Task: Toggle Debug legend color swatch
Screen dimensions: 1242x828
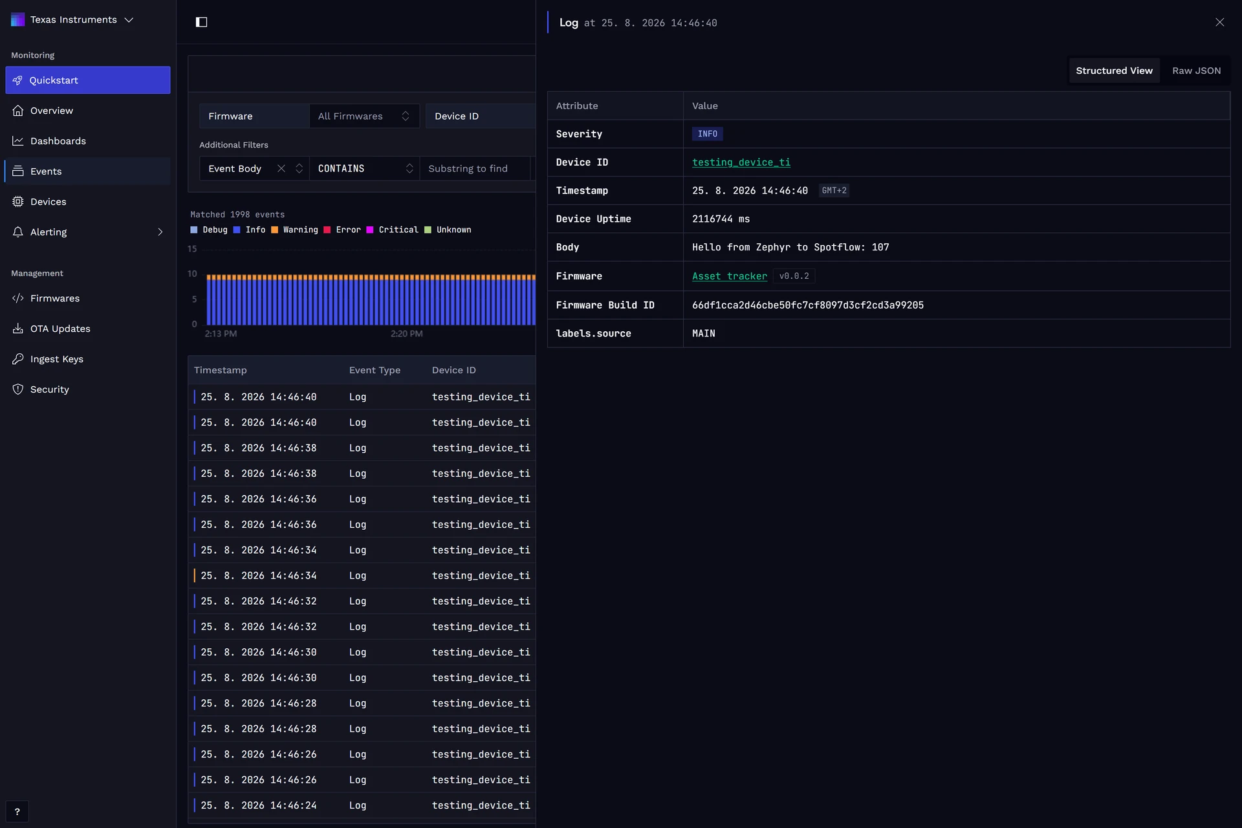Action: (x=194, y=230)
